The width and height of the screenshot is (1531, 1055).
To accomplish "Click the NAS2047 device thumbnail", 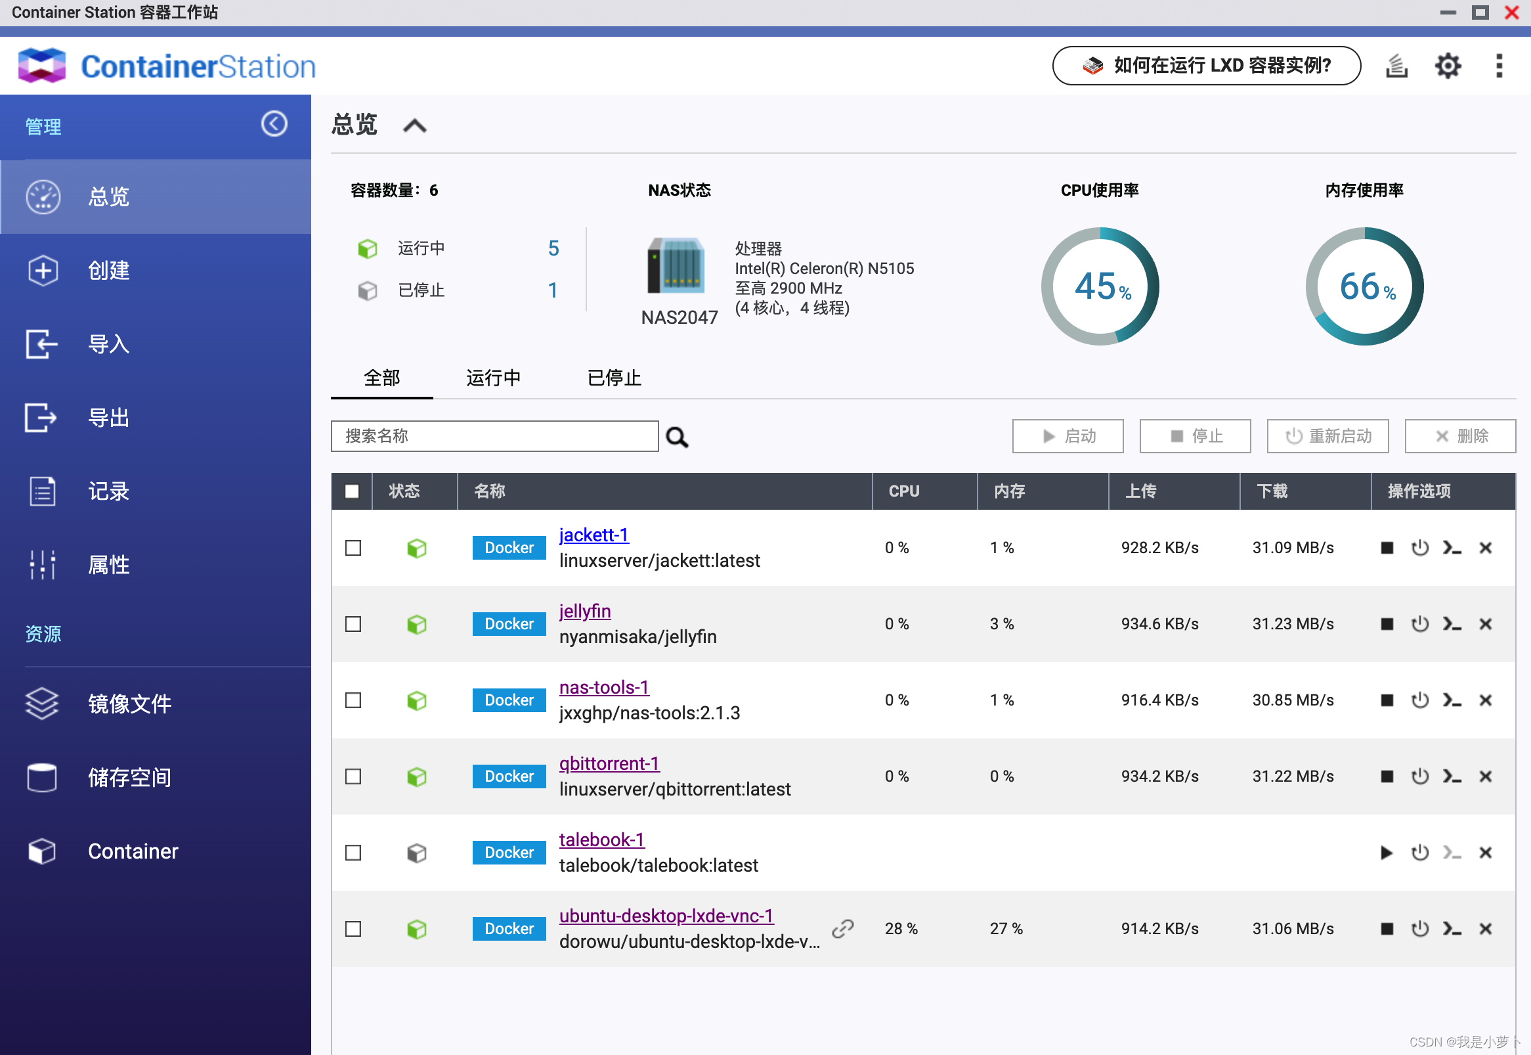I will pos(676,265).
